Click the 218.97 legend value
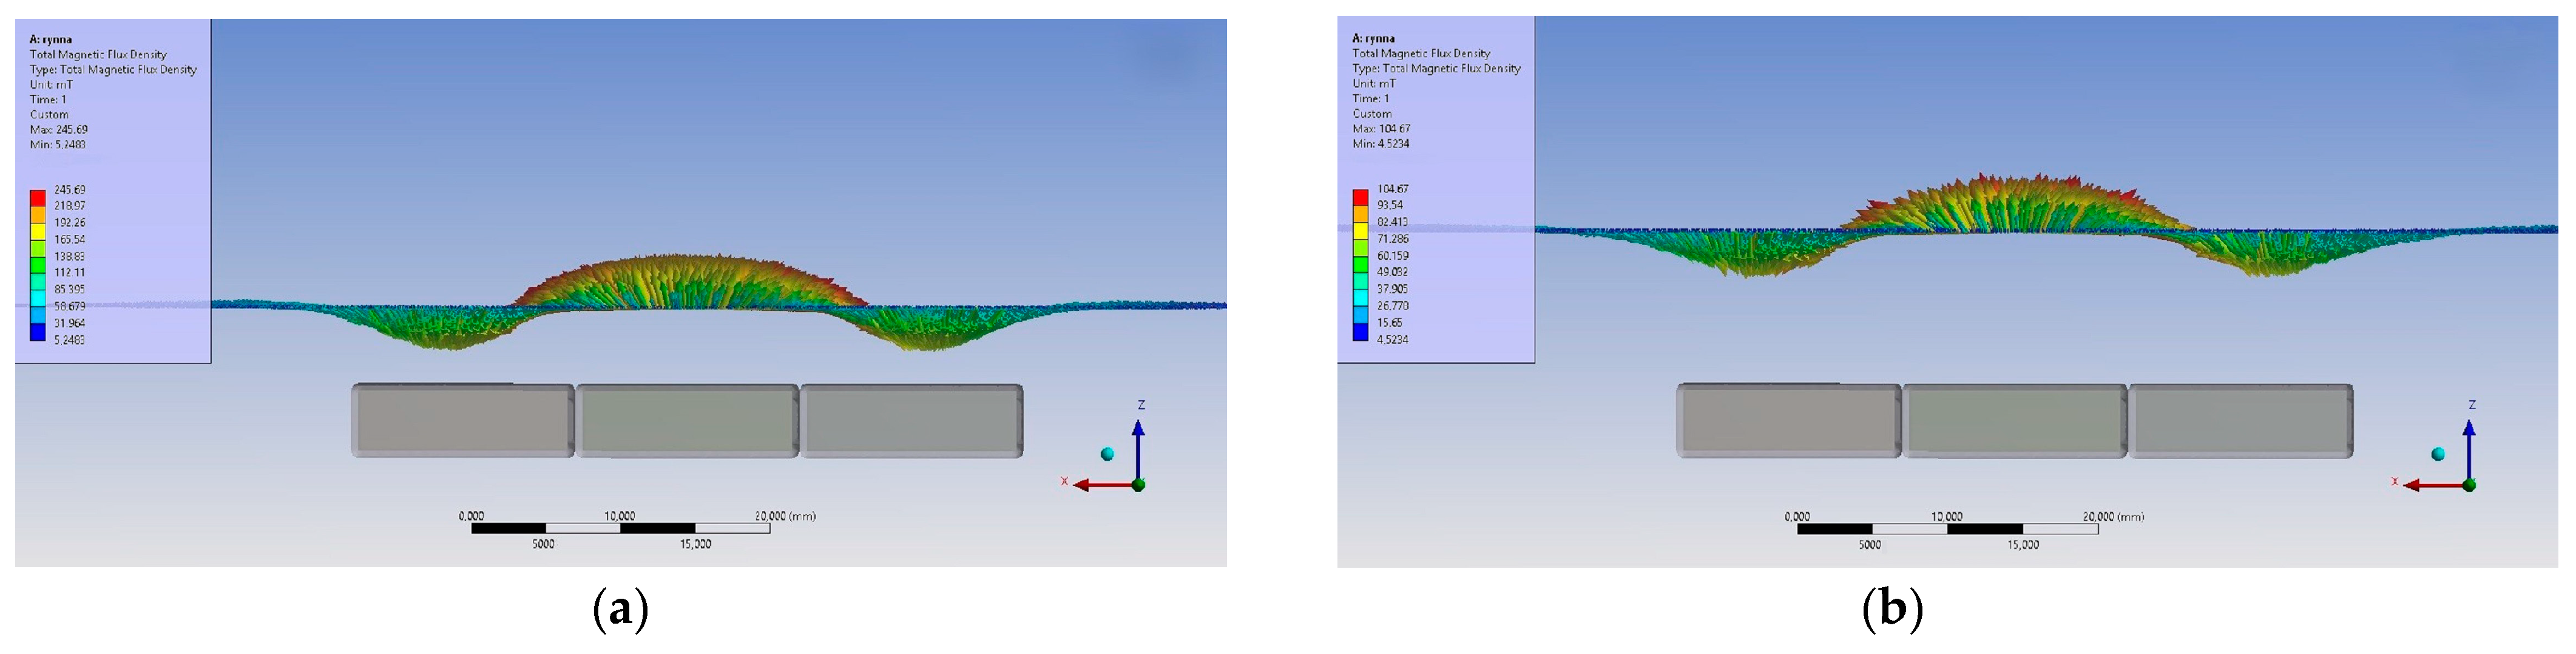The height and width of the screenshot is (654, 2576). (70, 206)
